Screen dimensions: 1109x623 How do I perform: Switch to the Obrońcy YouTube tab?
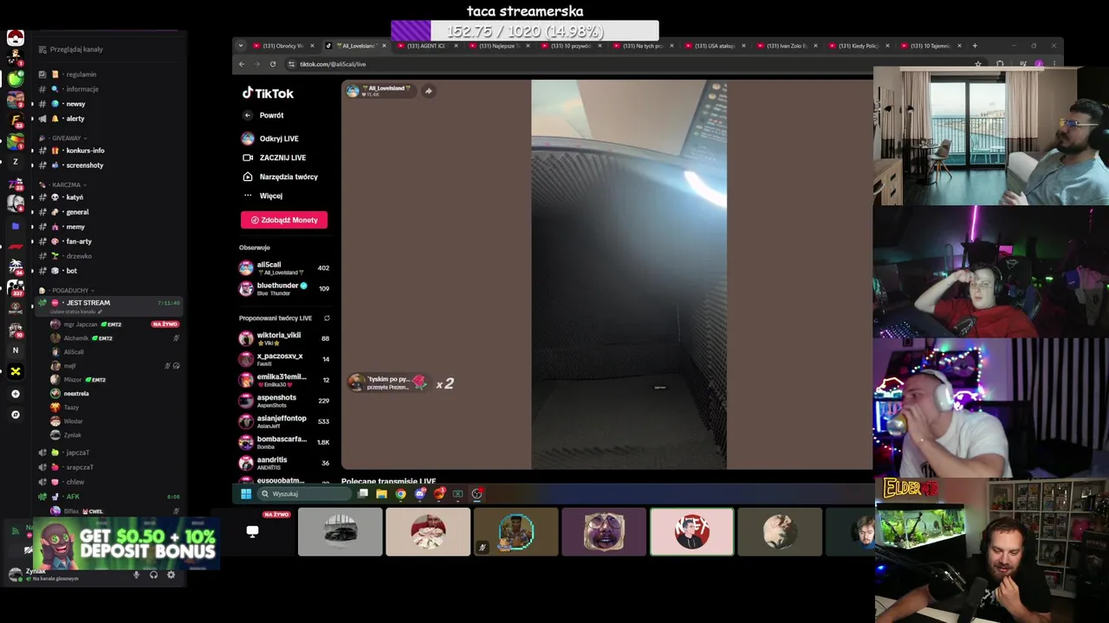(282, 46)
